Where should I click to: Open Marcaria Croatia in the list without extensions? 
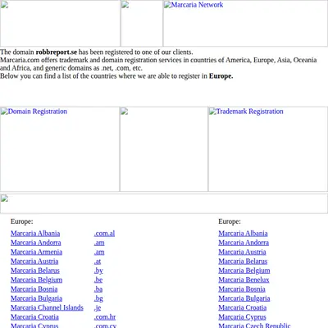243,307
